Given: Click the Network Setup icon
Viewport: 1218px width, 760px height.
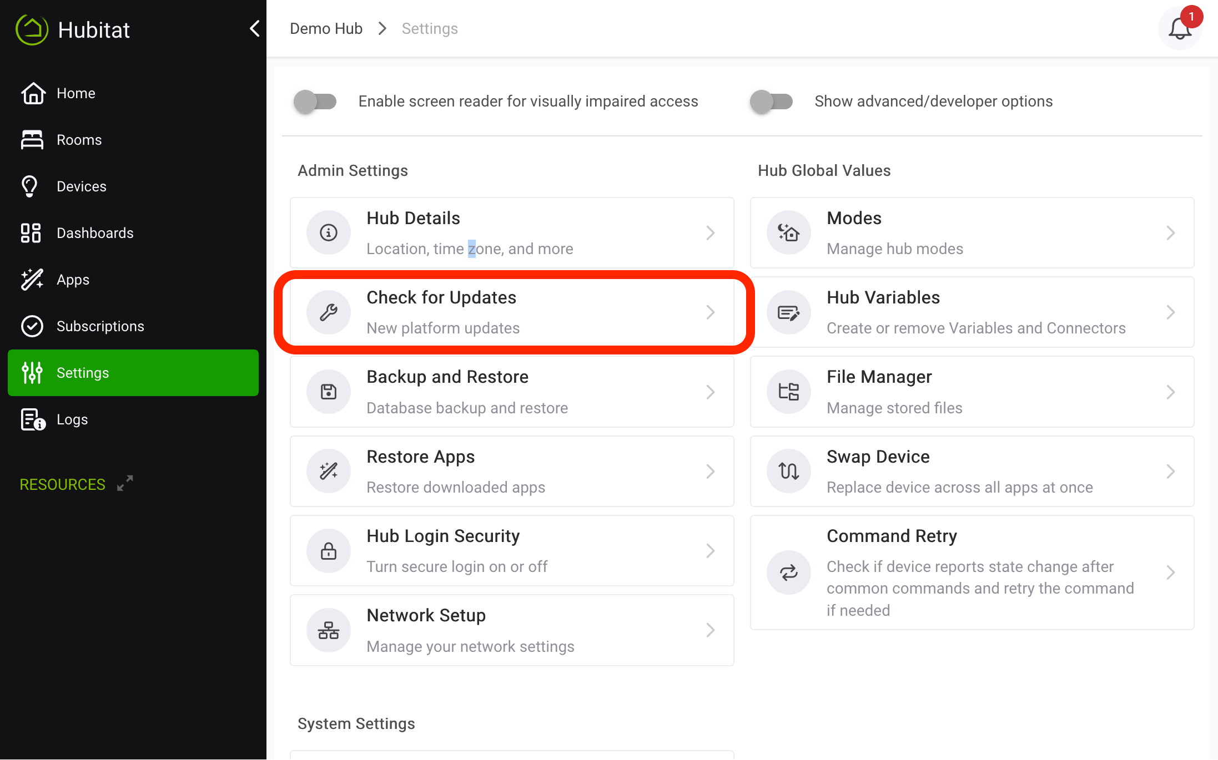Looking at the screenshot, I should [329, 630].
